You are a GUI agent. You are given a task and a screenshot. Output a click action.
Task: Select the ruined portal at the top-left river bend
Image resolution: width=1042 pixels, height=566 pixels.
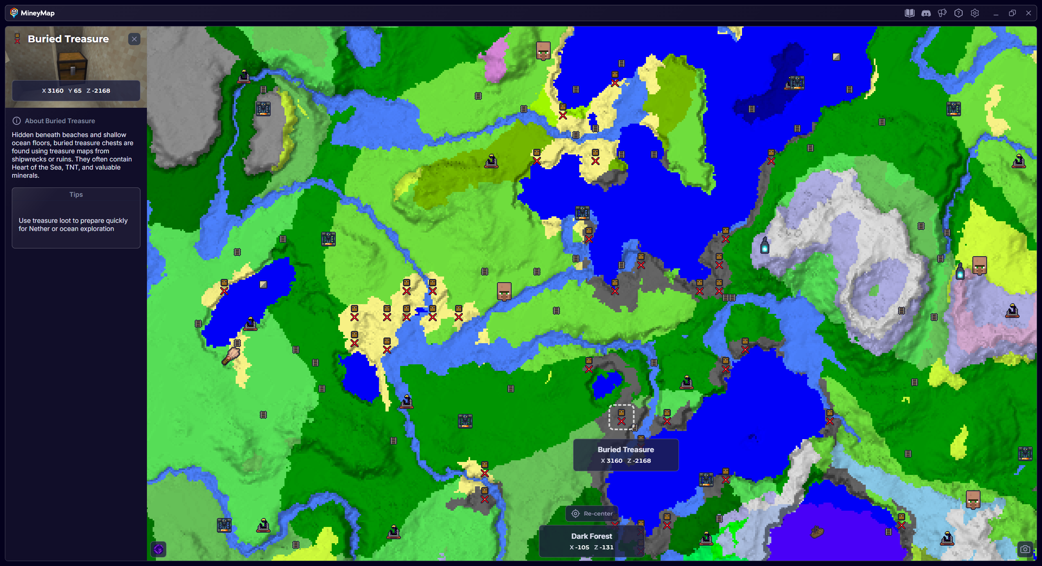coord(244,76)
